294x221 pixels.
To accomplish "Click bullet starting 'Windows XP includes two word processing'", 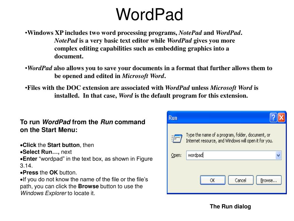I will (134, 45).
